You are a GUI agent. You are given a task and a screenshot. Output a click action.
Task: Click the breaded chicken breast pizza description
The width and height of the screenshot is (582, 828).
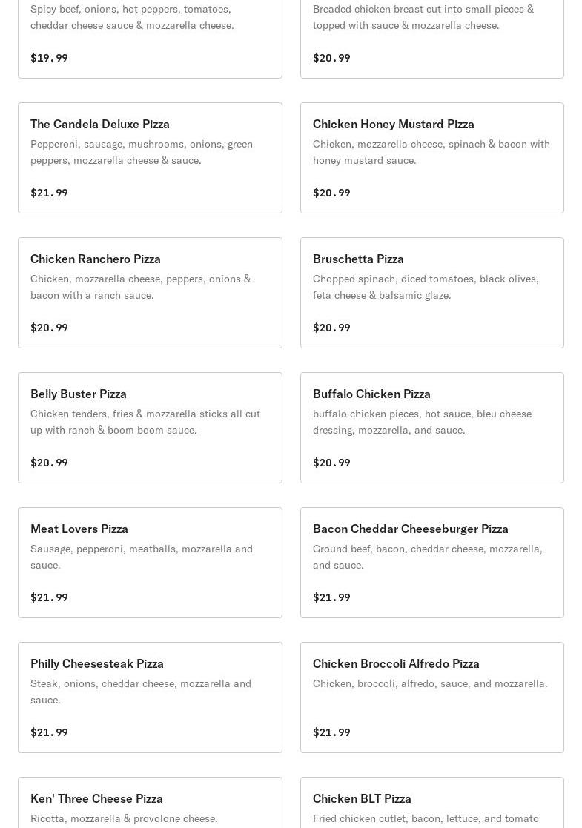(423, 17)
